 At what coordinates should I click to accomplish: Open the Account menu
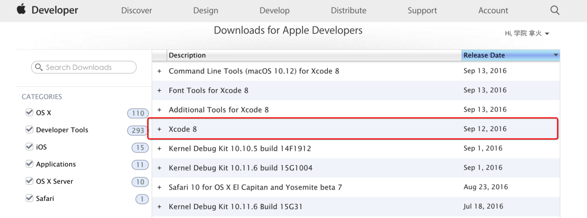pyautogui.click(x=493, y=10)
